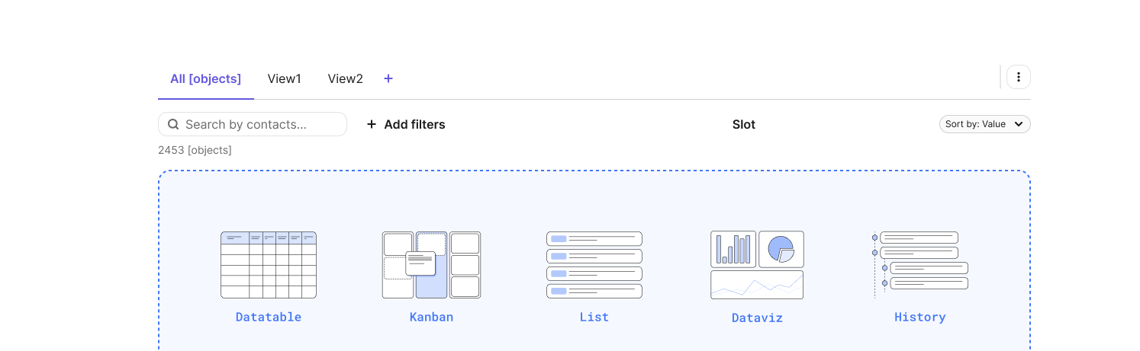Image resolution: width=1140 pixels, height=351 pixels.
Task: Open the three-dot more options menu
Action: [x=1019, y=77]
